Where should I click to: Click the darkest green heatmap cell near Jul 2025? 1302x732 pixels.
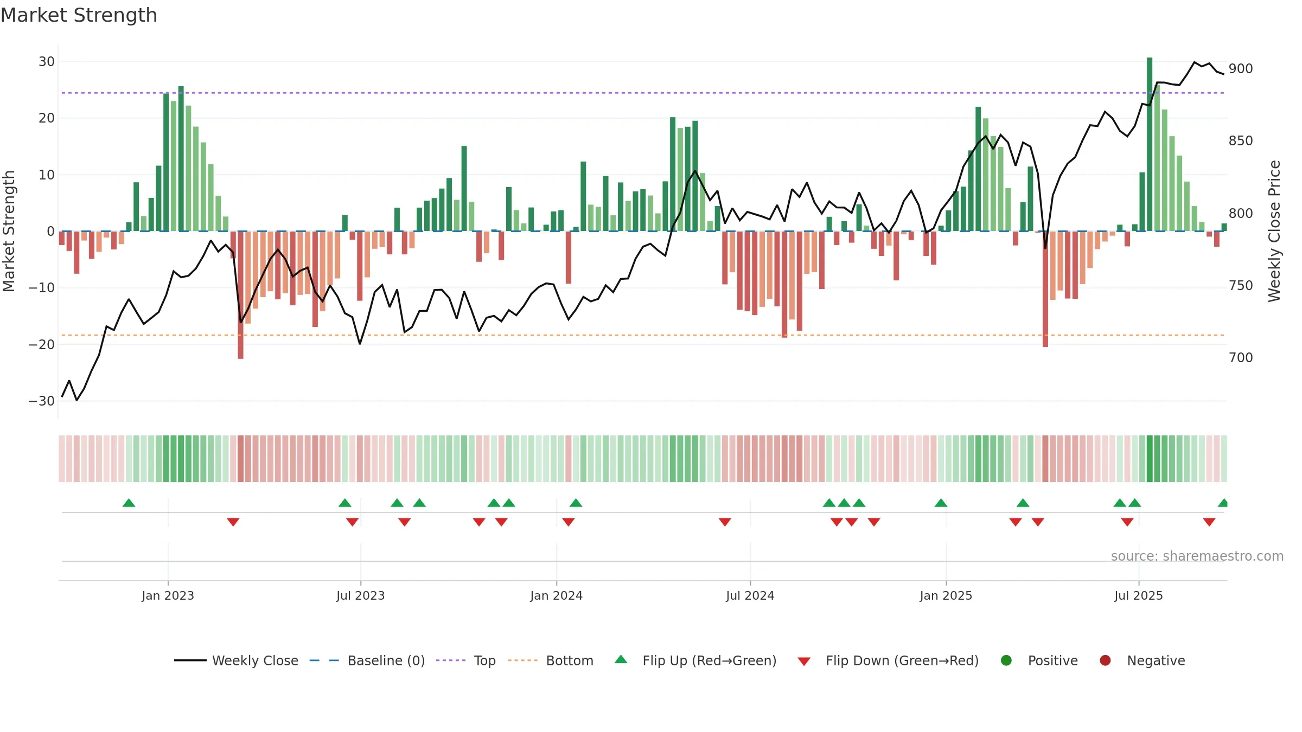click(x=1150, y=459)
